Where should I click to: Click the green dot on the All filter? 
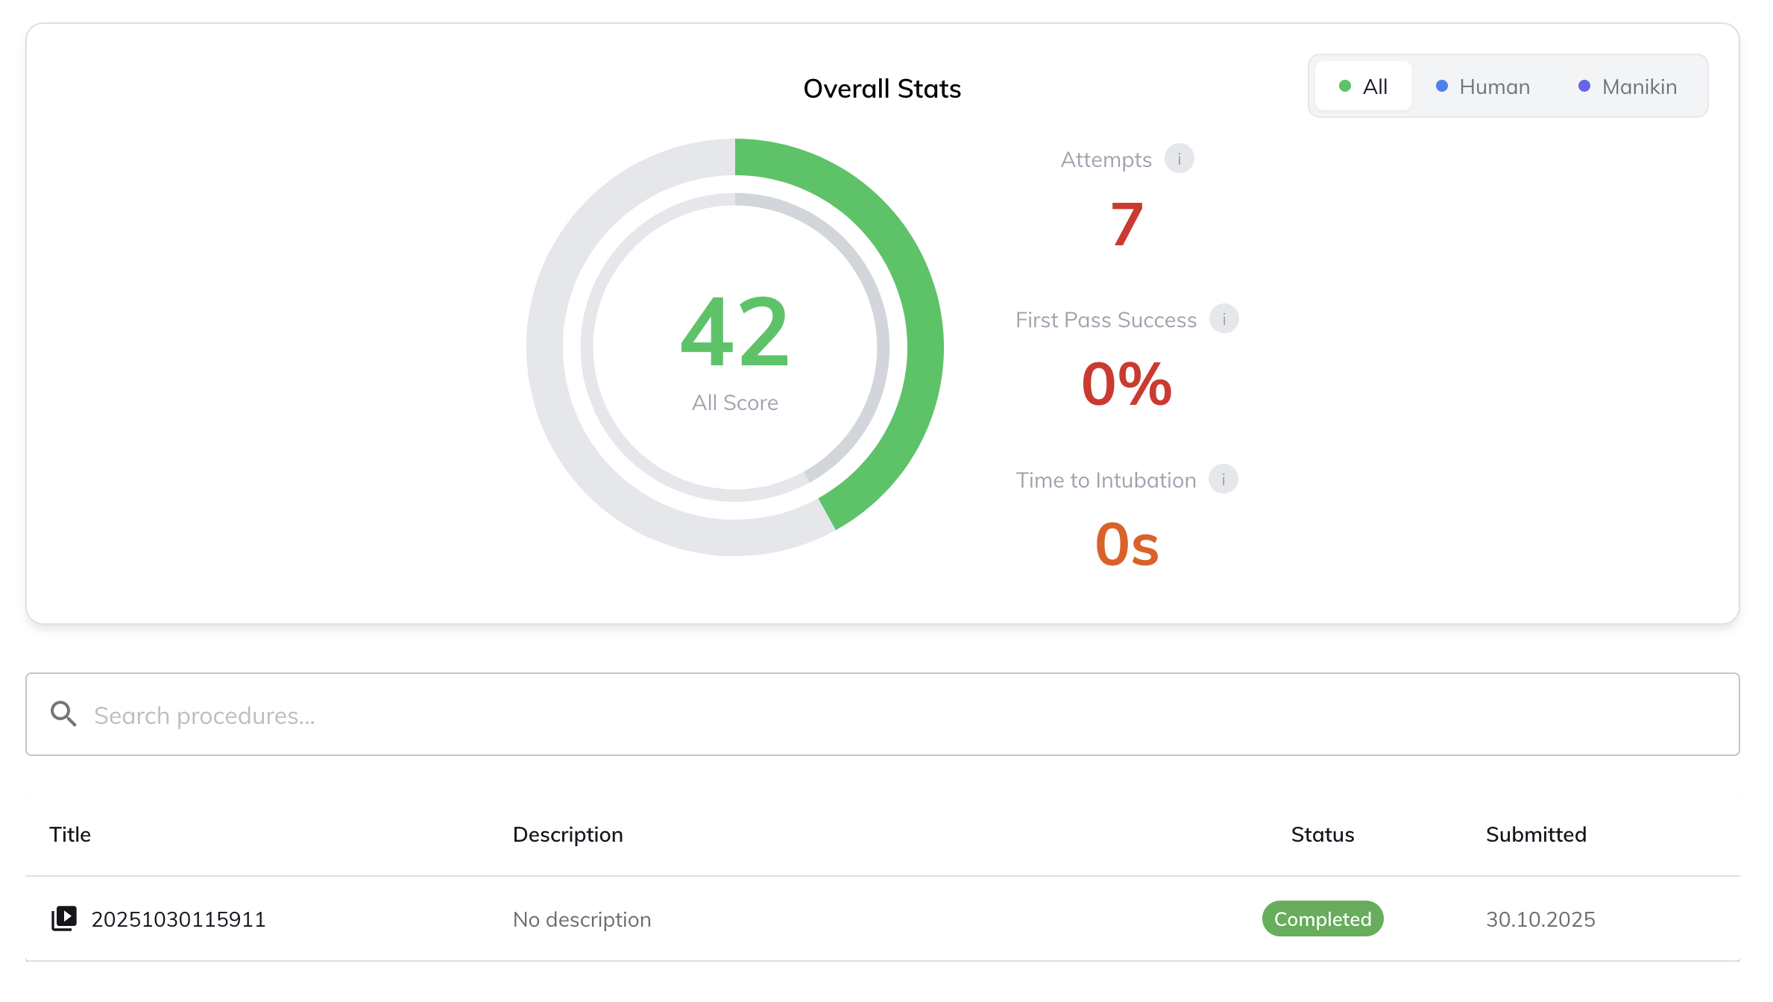coord(1344,86)
